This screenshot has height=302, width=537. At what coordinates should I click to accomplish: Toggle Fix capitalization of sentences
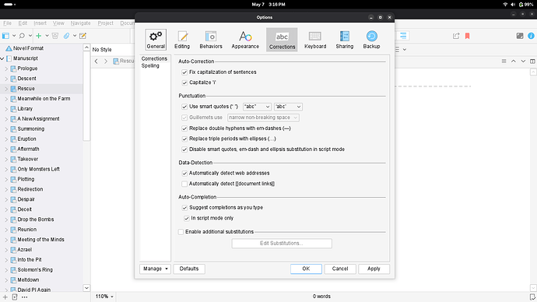[184, 72]
